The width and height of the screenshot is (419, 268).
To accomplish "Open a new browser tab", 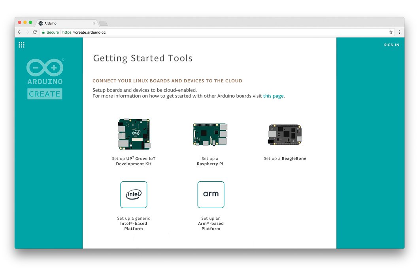I will 103,23.
